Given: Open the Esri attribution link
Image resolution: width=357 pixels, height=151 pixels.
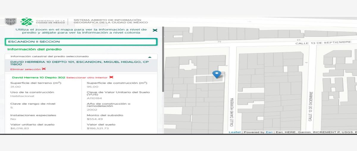Looking at the screenshot, I should (x=269, y=132).
